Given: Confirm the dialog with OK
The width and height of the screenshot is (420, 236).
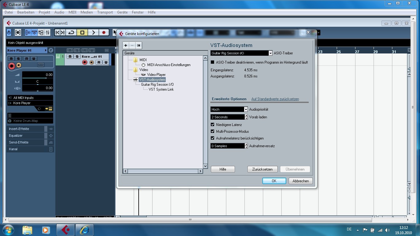Looking at the screenshot, I should pos(274,181).
